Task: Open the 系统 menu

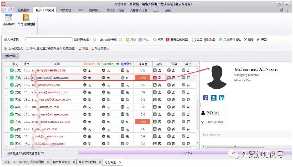Action: pos(168,10)
